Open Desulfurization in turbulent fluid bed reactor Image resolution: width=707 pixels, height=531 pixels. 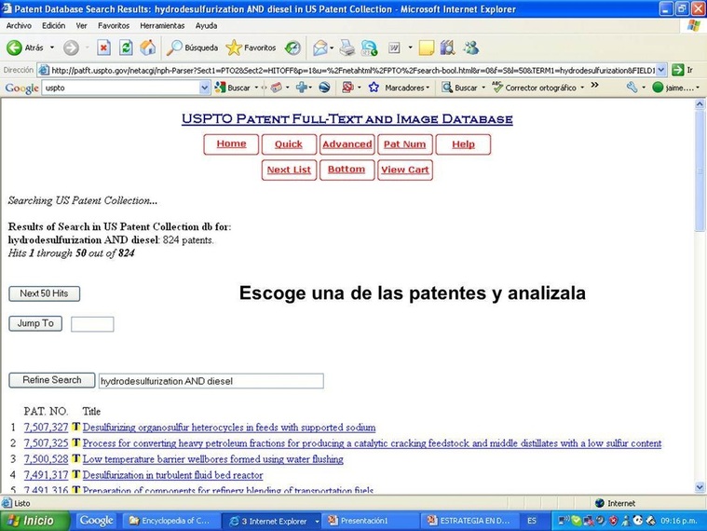tap(172, 475)
